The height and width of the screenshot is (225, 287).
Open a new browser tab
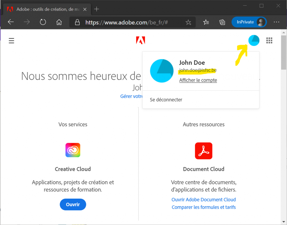pyautogui.click(x=96, y=9)
